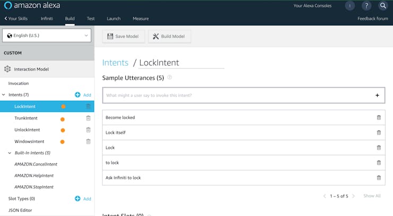Click the globe icon in language selector
This screenshot has width=393, height=216.
[10, 36]
